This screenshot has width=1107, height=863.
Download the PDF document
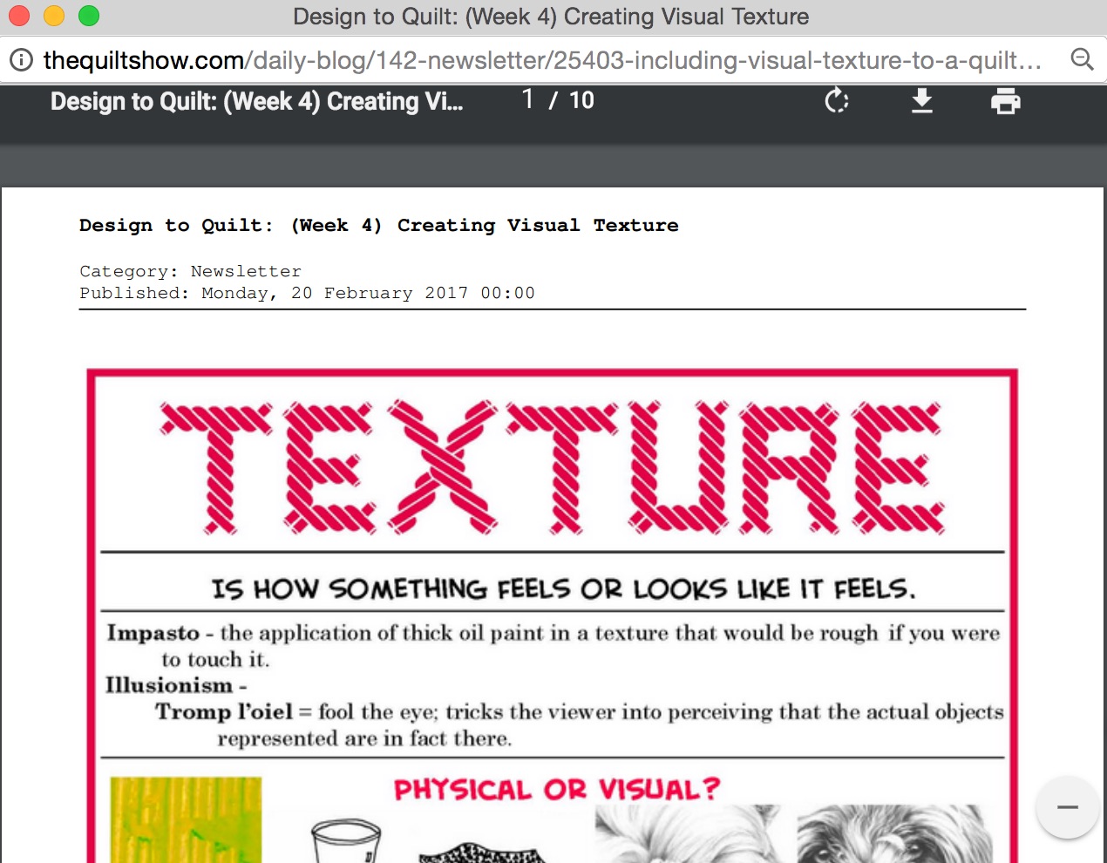(921, 101)
